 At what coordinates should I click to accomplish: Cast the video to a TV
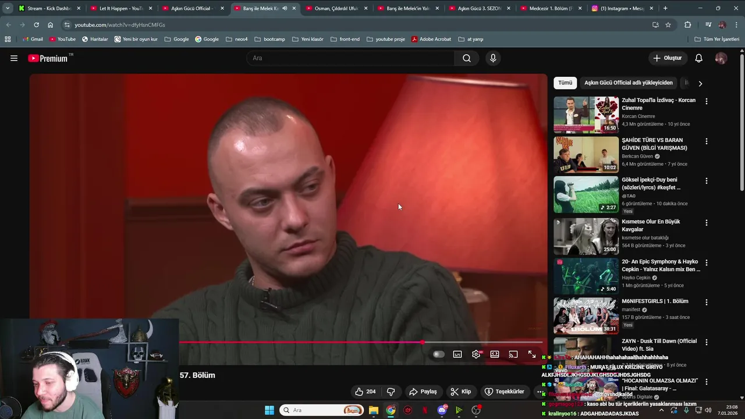pos(513,354)
